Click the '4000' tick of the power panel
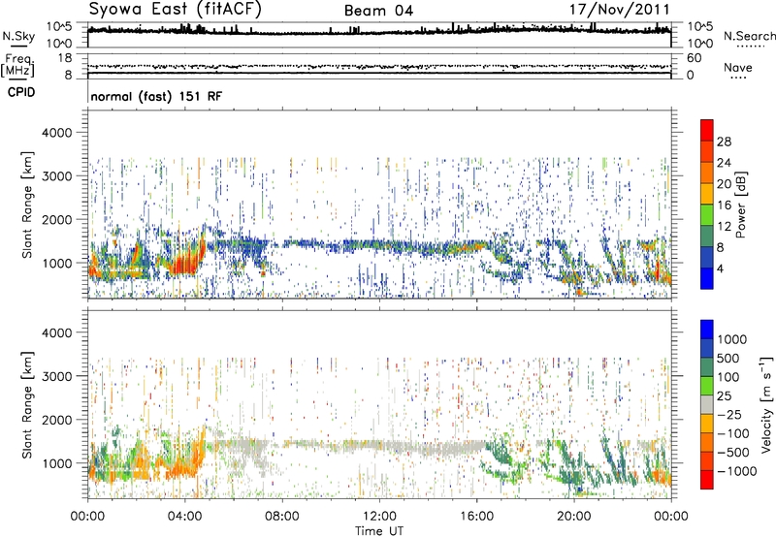The height and width of the screenshot is (537, 776). (x=56, y=133)
